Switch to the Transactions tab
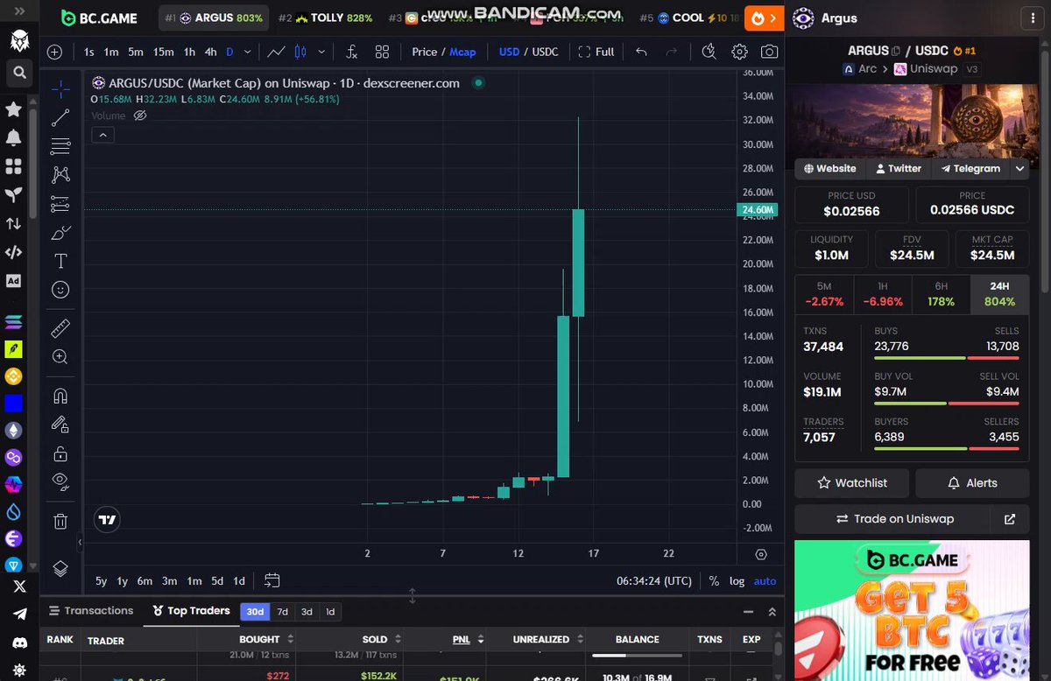This screenshot has height=681, width=1051. tap(91, 611)
